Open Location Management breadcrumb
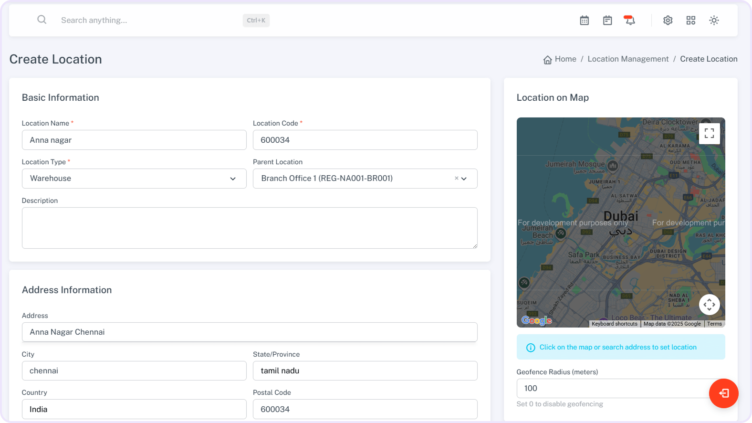This screenshot has width=752, height=423. [x=628, y=59]
